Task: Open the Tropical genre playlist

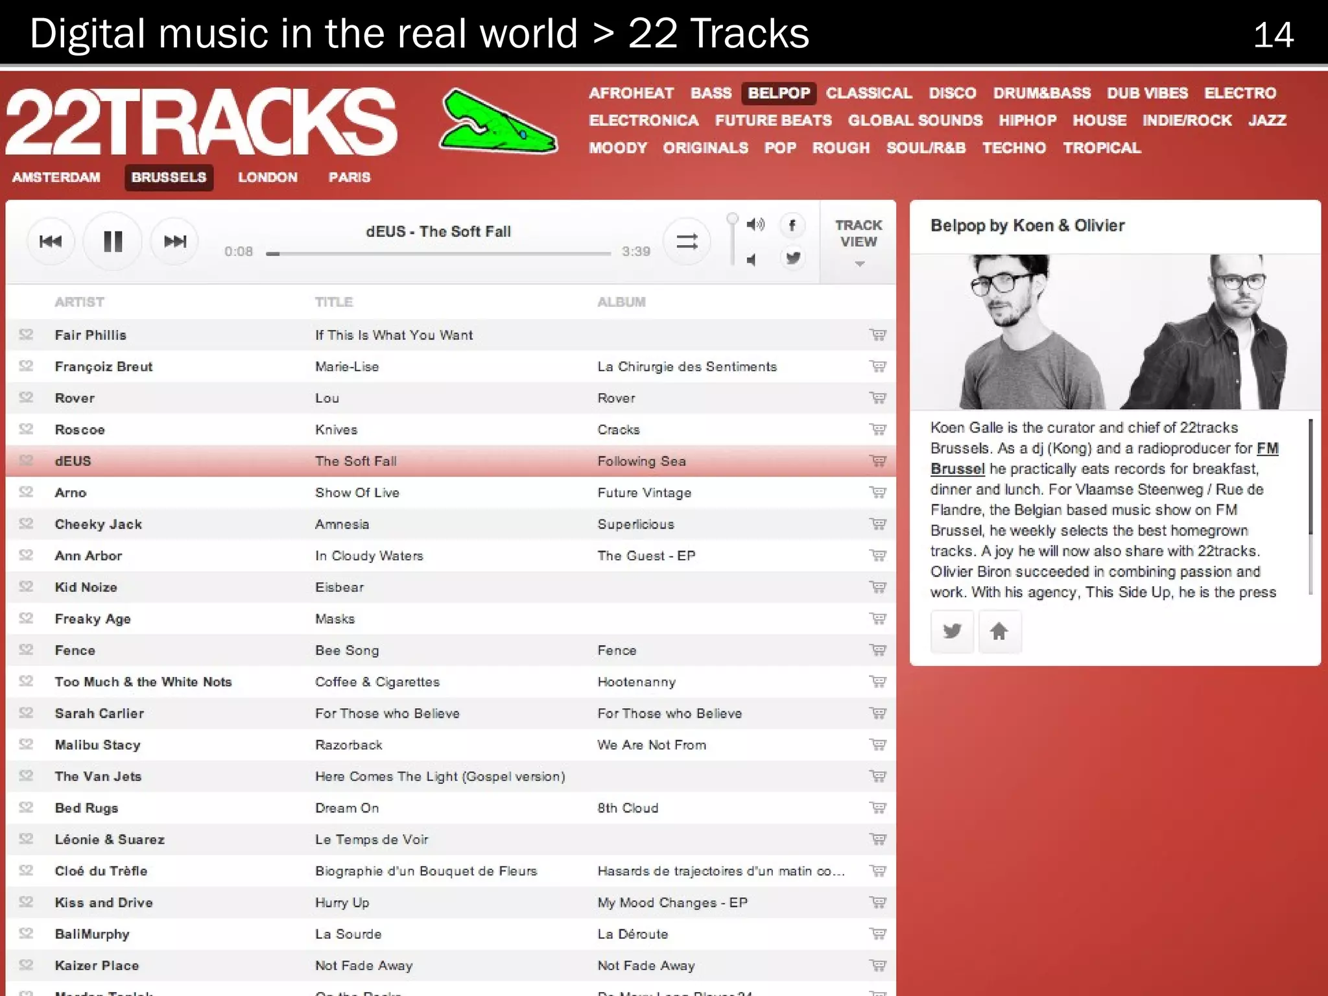Action: [x=1102, y=147]
